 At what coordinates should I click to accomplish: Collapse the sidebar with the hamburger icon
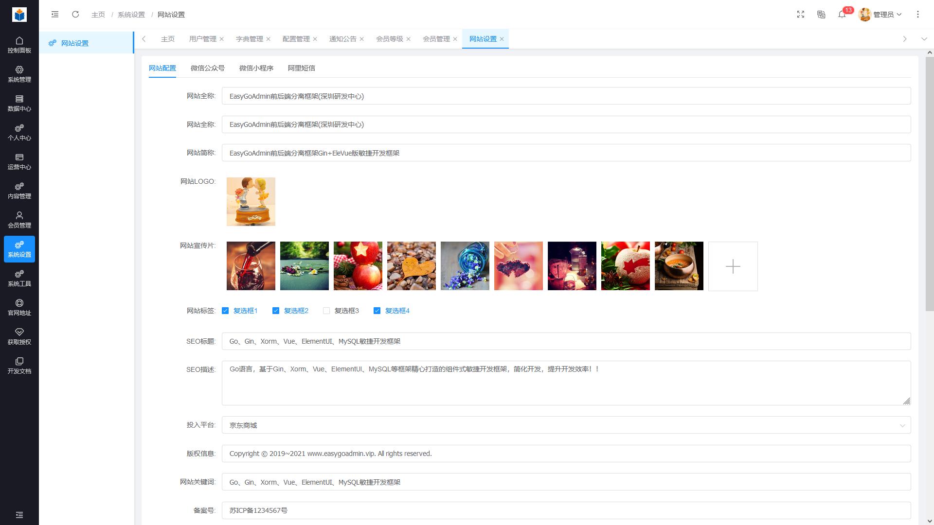point(55,15)
